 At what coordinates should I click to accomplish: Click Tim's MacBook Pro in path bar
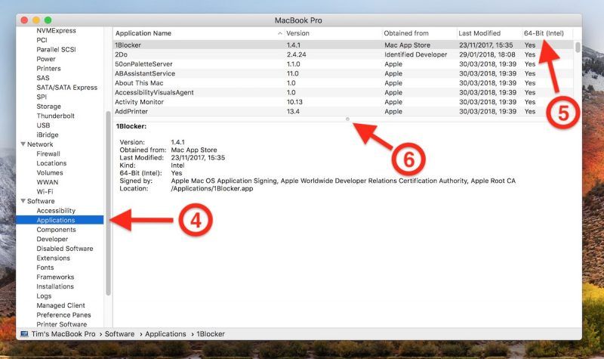(x=63, y=333)
